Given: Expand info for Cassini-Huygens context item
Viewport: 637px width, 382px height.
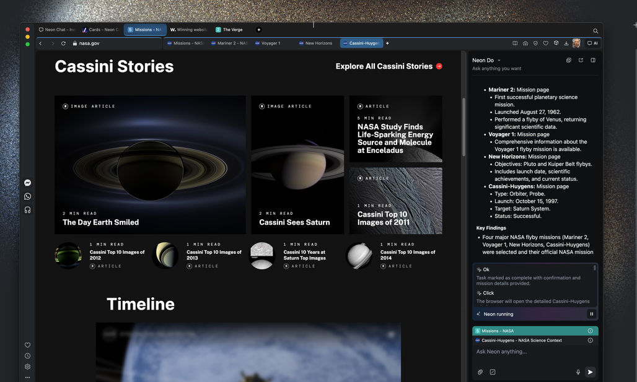Looking at the screenshot, I should point(590,341).
